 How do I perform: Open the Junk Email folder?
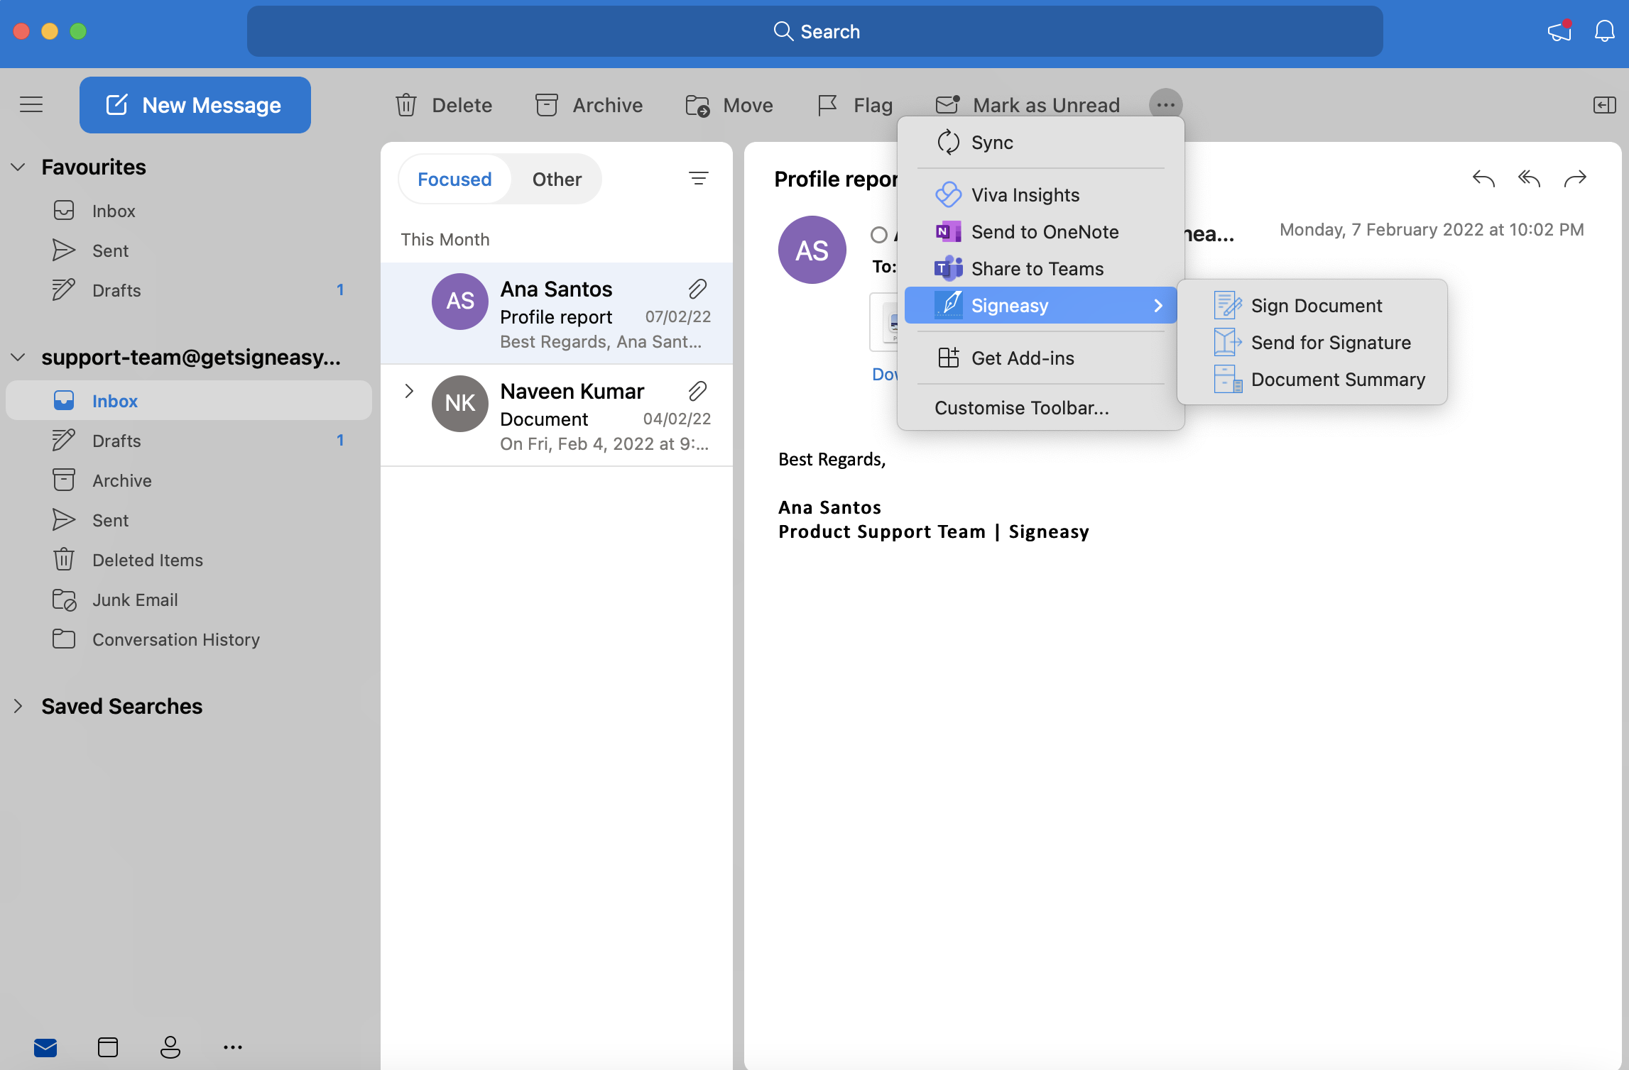coord(189,600)
